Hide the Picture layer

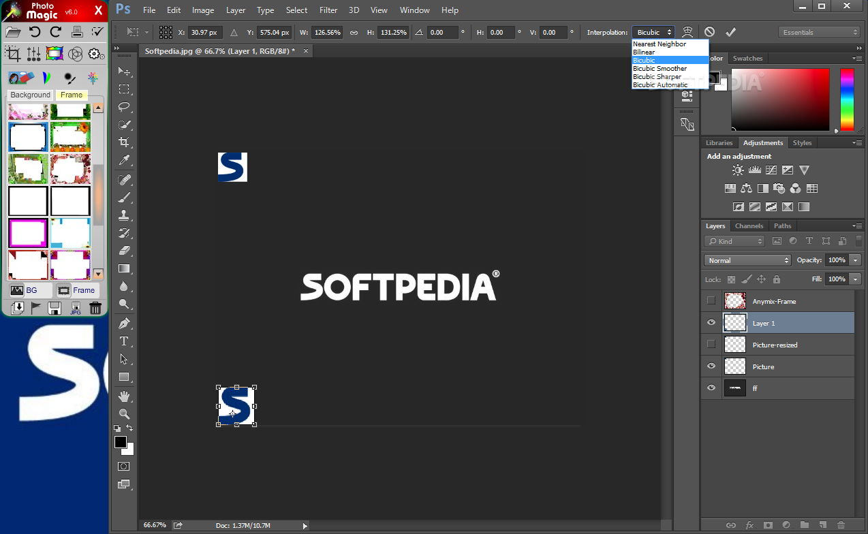(711, 366)
